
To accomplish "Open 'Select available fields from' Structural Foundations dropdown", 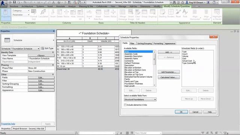I will pos(140,99).
